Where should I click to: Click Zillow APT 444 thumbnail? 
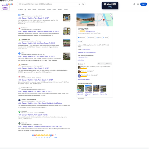coord(67,56)
